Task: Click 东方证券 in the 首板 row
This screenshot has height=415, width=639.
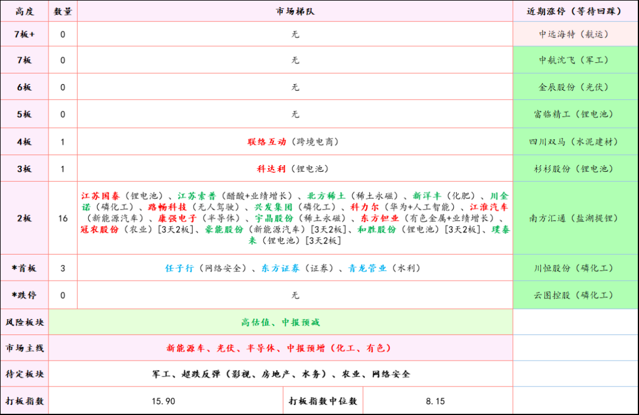Action: pos(280,268)
